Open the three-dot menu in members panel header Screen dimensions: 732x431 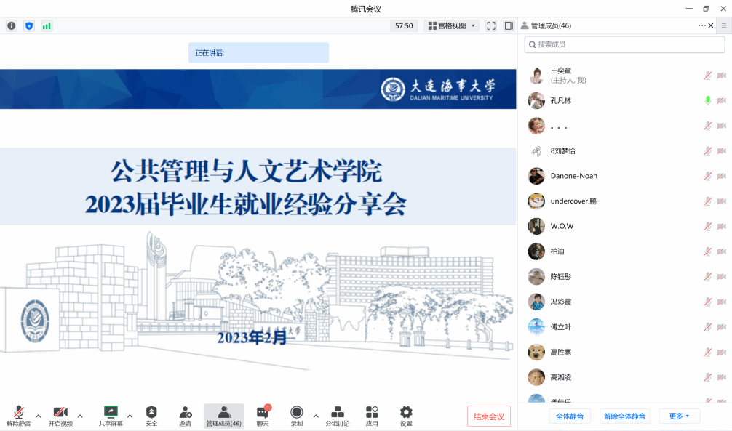point(701,25)
